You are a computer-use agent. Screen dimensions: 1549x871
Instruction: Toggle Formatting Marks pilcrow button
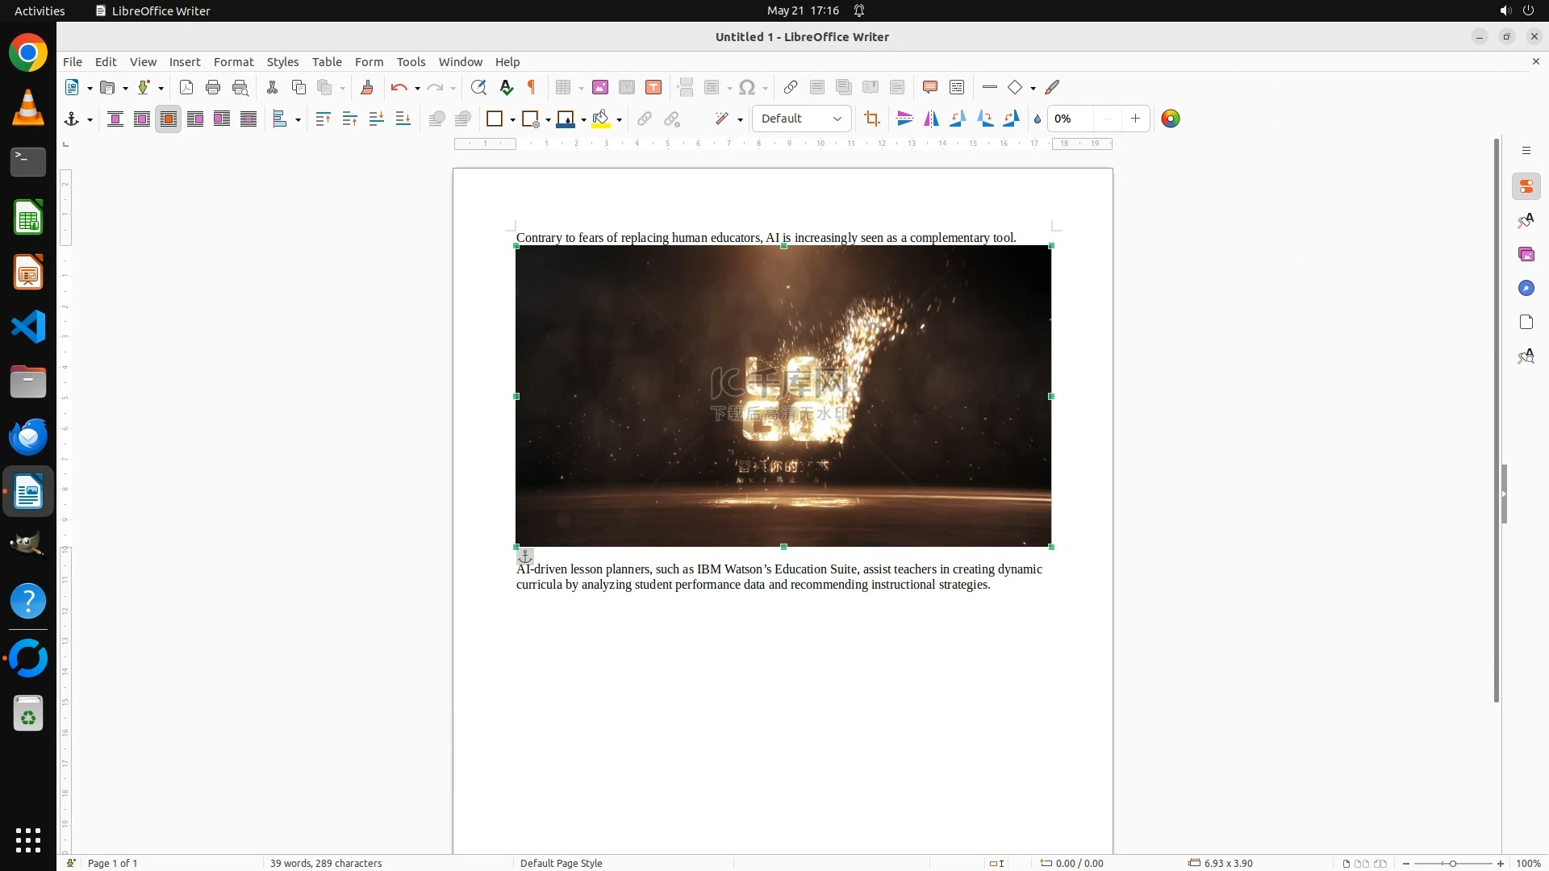click(x=532, y=87)
